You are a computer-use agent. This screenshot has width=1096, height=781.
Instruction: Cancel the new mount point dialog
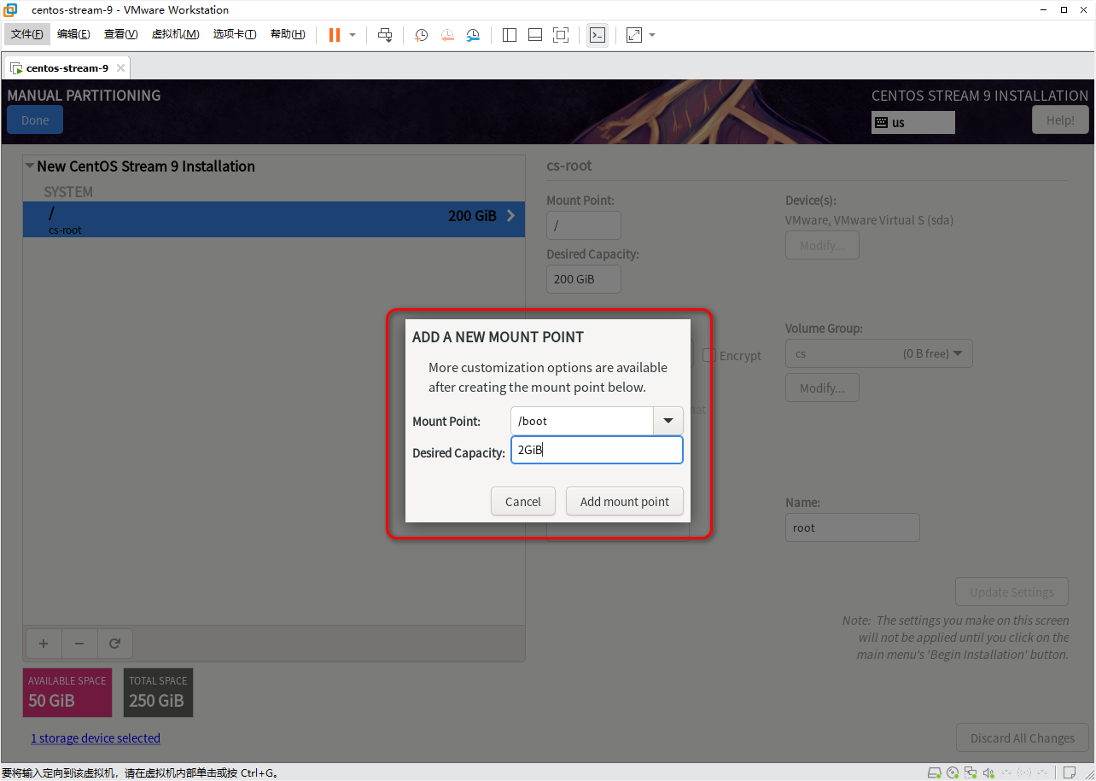[523, 501]
